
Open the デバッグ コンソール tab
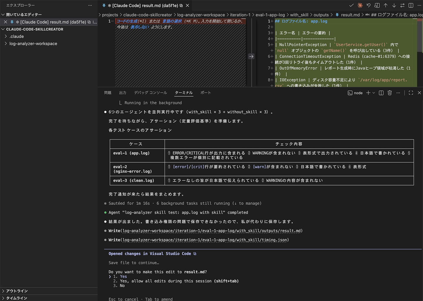pyautogui.click(x=150, y=93)
